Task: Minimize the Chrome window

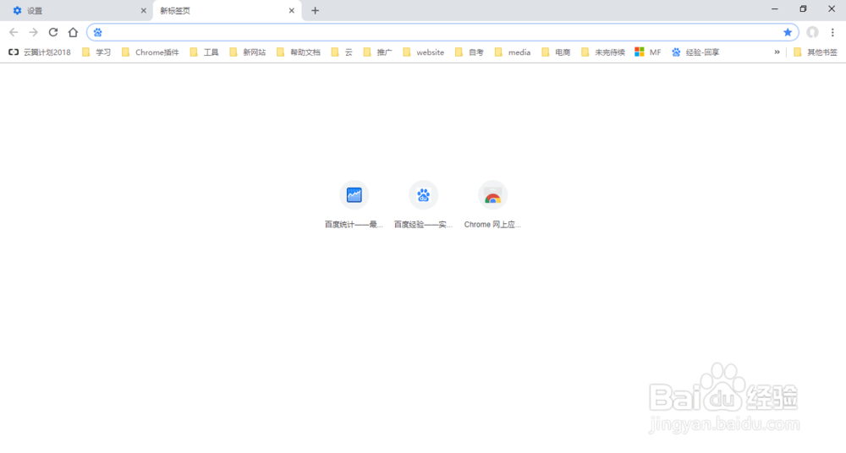Action: (x=775, y=9)
